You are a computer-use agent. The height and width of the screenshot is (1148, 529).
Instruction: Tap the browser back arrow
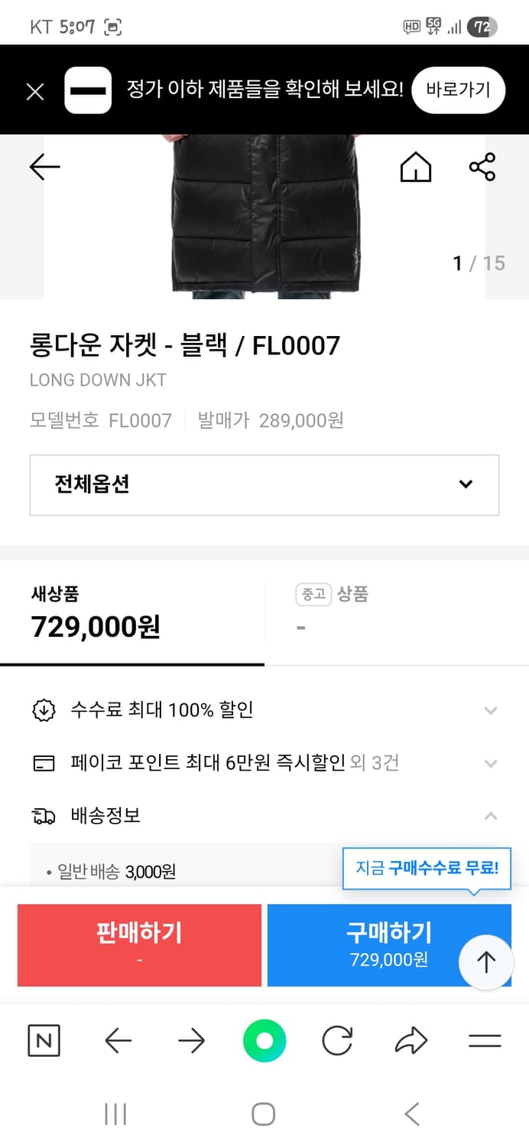(117, 1040)
